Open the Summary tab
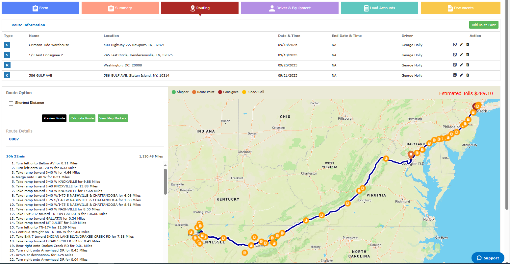The height and width of the screenshot is (264, 510). pyautogui.click(x=120, y=8)
